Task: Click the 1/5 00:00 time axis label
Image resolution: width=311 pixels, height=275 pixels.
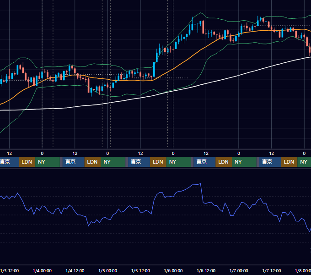Action: click(107, 270)
